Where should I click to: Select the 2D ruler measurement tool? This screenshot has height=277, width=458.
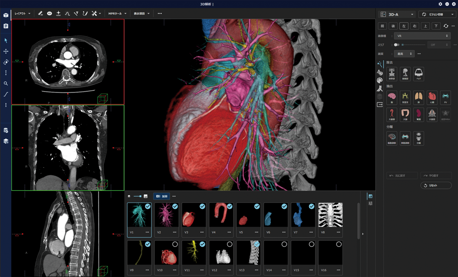[40, 14]
